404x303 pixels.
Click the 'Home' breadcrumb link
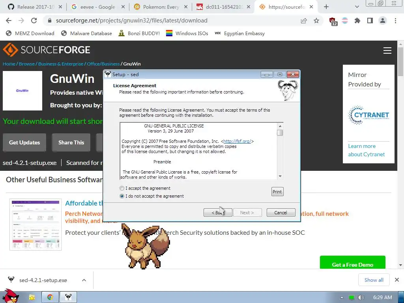coord(9,64)
